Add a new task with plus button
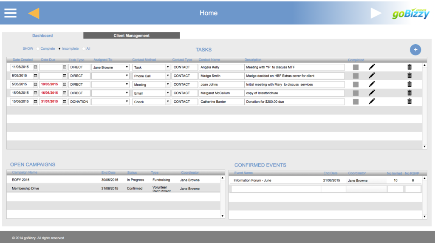This screenshot has width=435, height=243. pyautogui.click(x=415, y=50)
